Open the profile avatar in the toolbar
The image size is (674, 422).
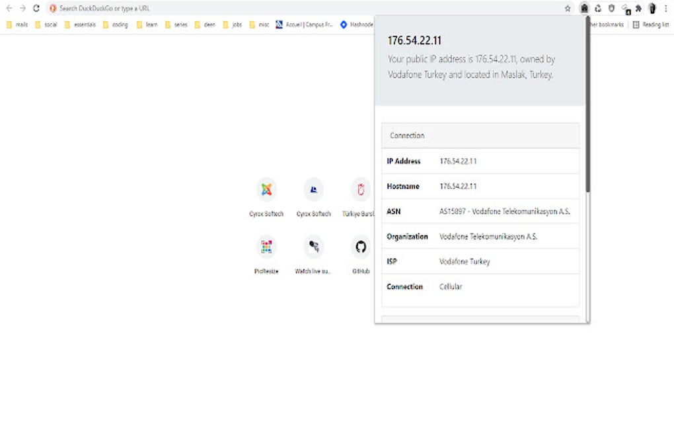[652, 8]
